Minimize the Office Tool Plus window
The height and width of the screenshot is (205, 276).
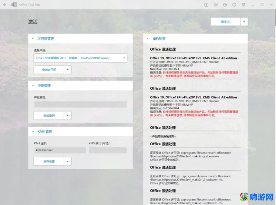coord(253,5)
